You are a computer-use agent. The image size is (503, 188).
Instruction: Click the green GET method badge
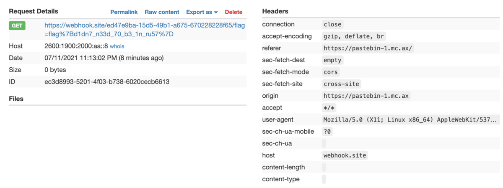[x=17, y=26]
